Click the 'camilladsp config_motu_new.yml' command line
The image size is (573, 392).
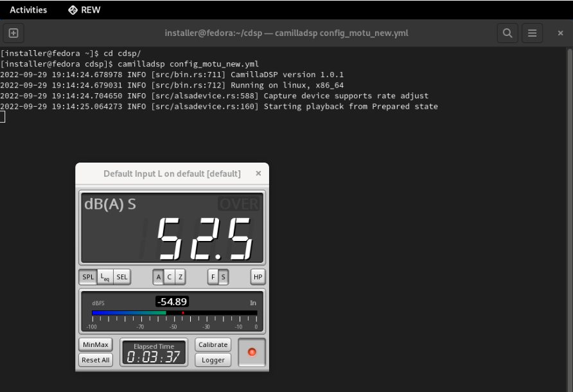click(x=129, y=64)
